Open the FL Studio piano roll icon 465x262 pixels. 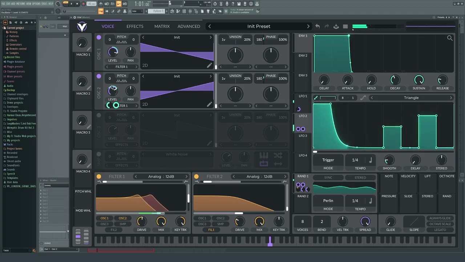[178, 11]
